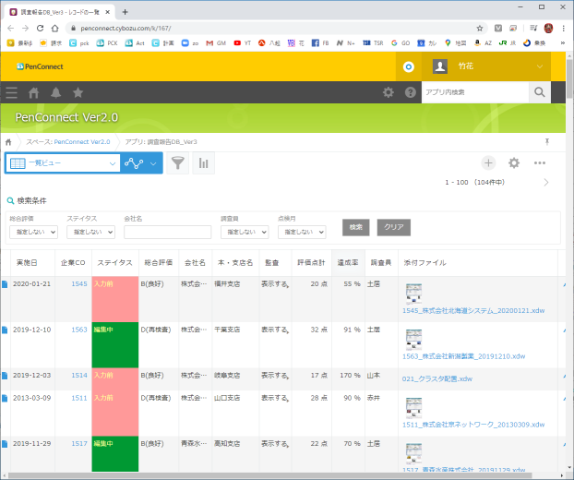Screen dimensions: 574x480
Task: Open the 021_クラスタ配置.xdw file link
Action: click(437, 379)
